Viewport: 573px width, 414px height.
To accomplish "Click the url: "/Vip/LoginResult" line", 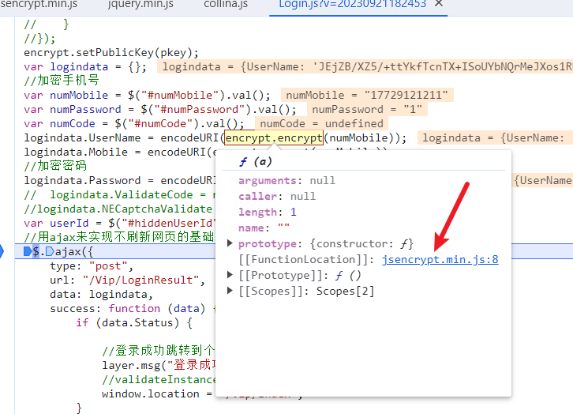I will coord(128,280).
